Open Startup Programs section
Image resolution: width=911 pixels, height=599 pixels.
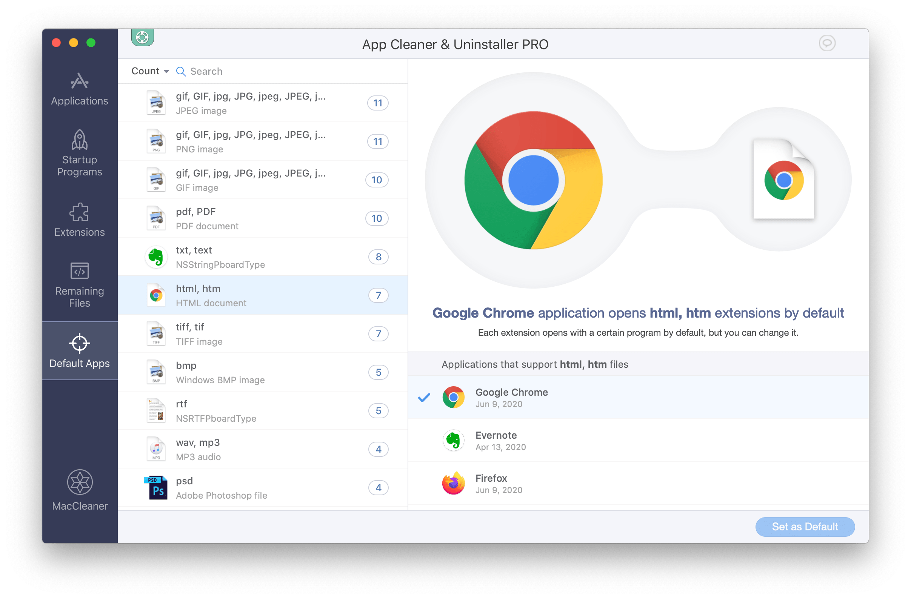tap(80, 153)
